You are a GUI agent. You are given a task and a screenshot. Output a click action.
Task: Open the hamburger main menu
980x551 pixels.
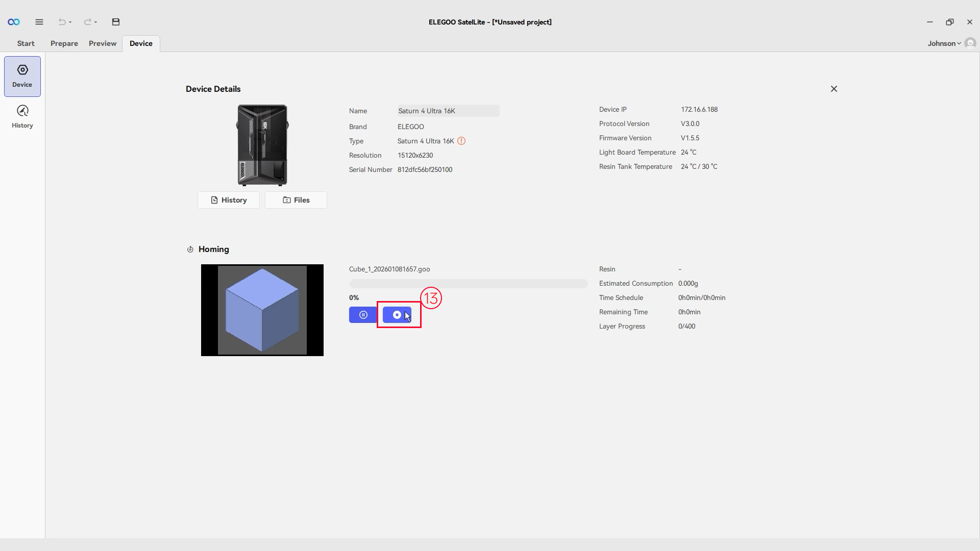click(39, 22)
